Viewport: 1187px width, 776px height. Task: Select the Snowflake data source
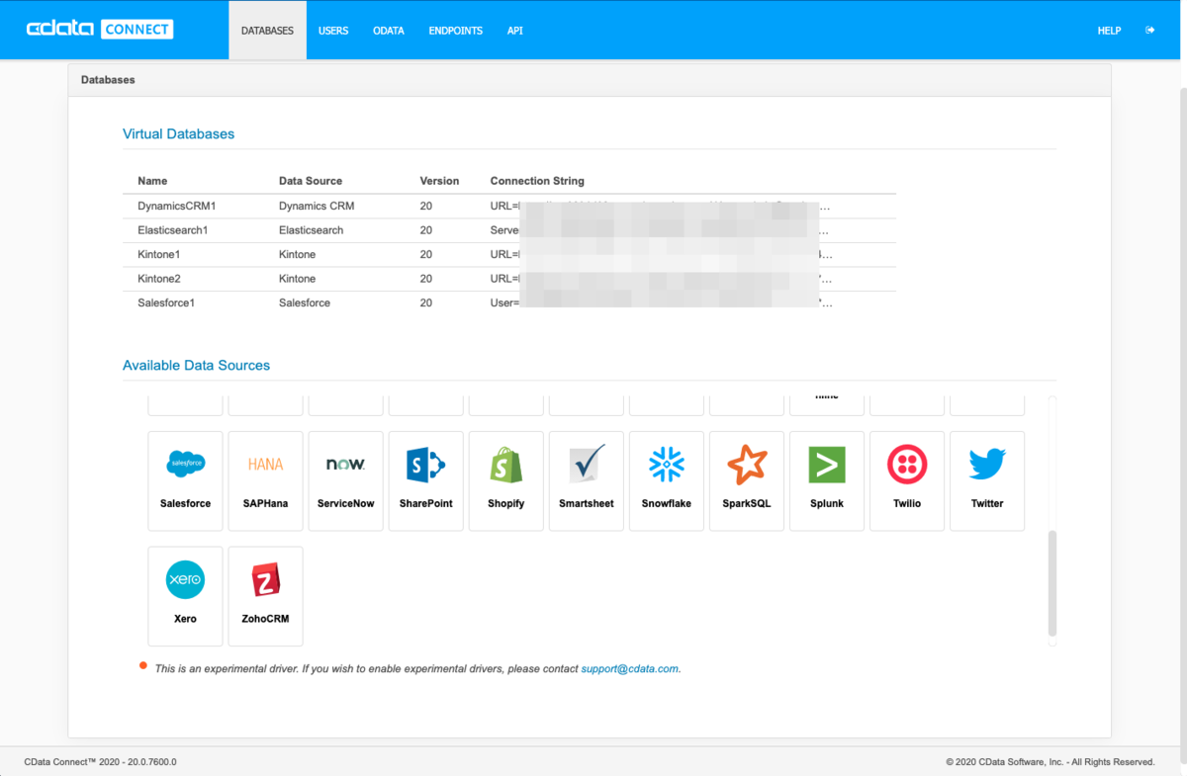pyautogui.click(x=667, y=480)
